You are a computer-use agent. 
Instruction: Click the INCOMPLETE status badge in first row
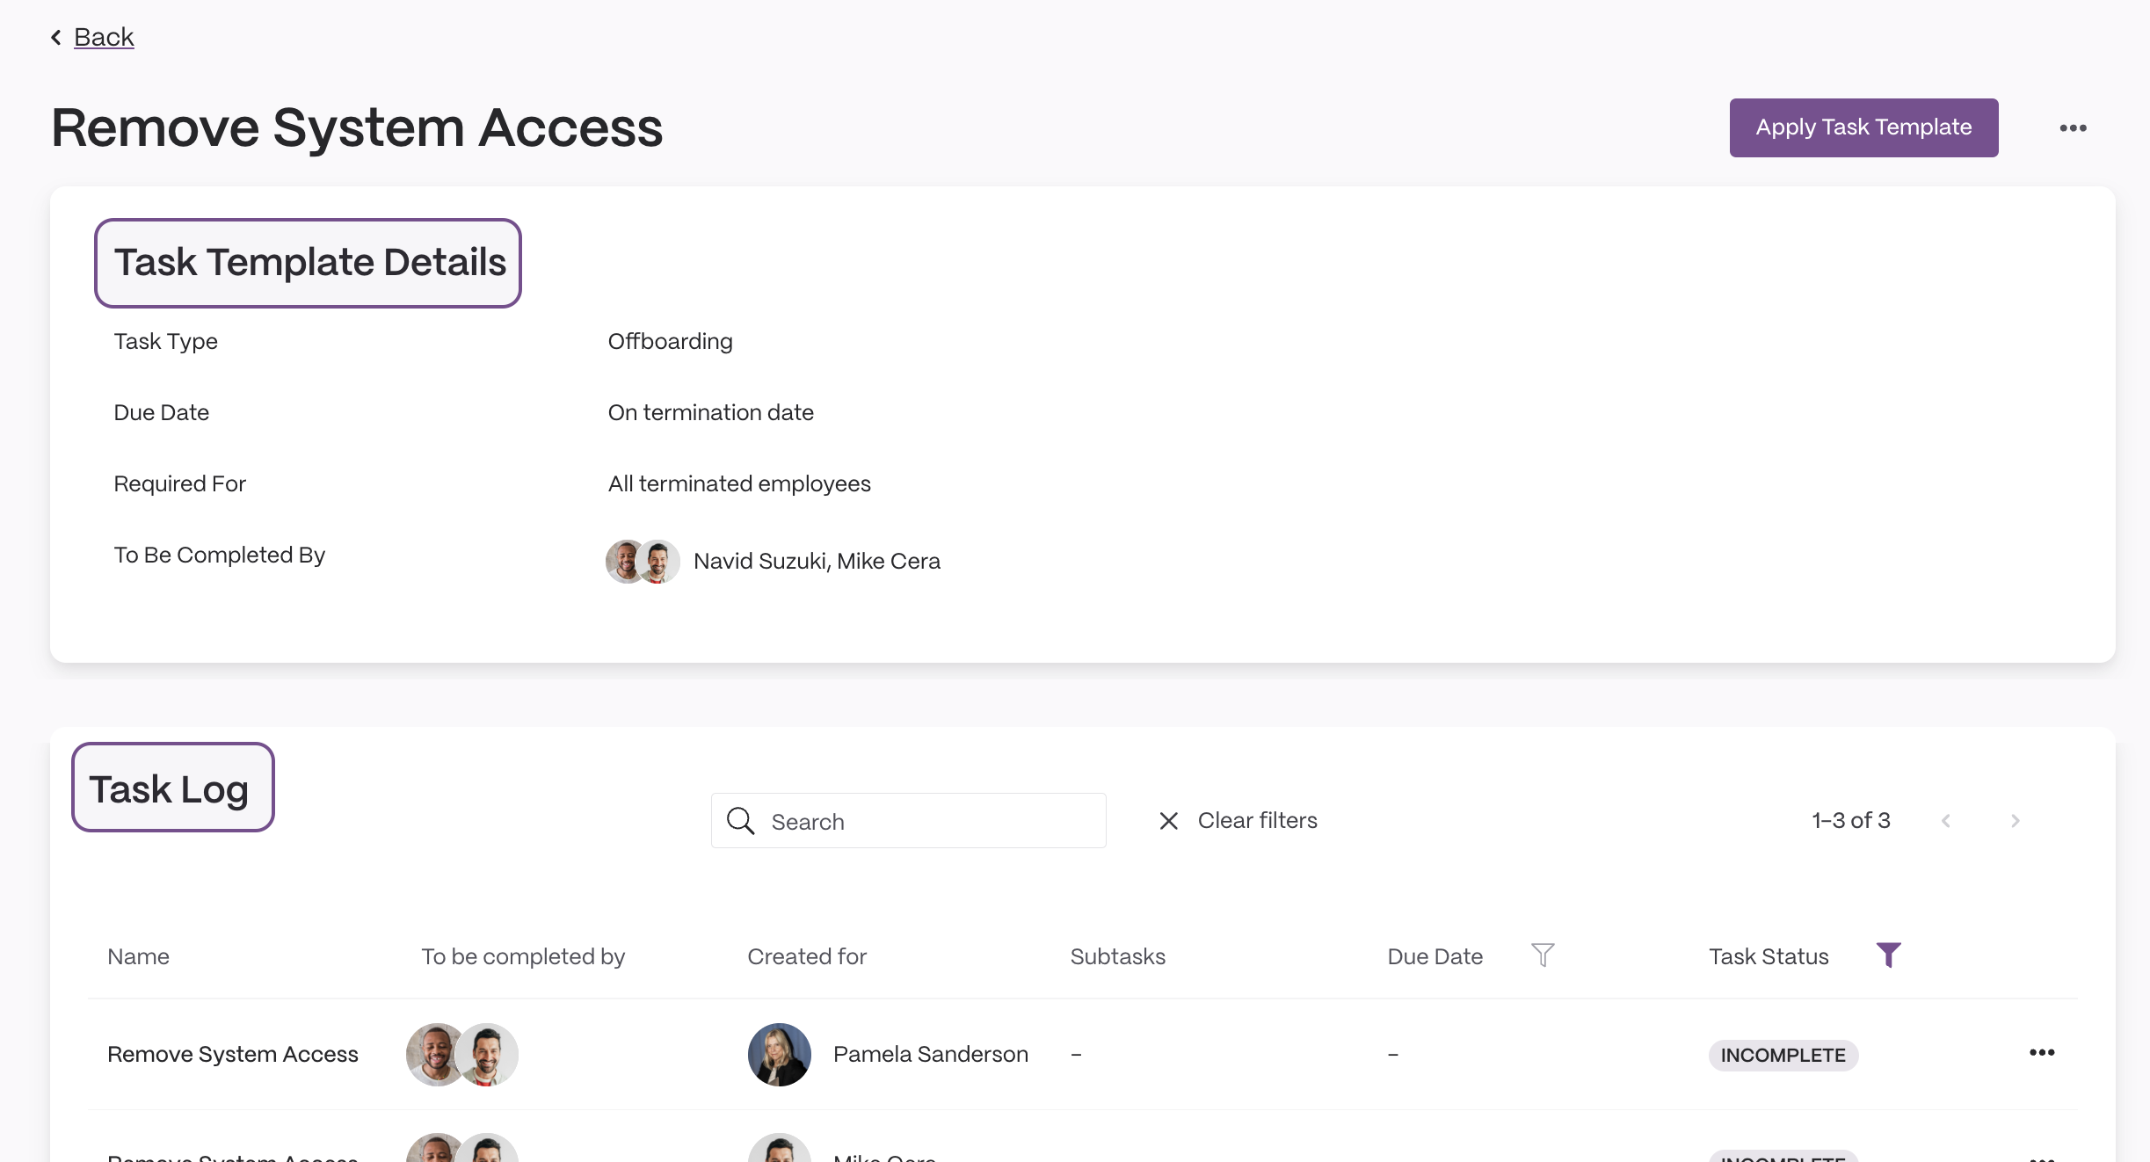tap(1783, 1055)
